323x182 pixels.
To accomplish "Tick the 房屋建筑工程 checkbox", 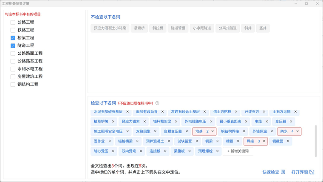I will click(x=13, y=77).
